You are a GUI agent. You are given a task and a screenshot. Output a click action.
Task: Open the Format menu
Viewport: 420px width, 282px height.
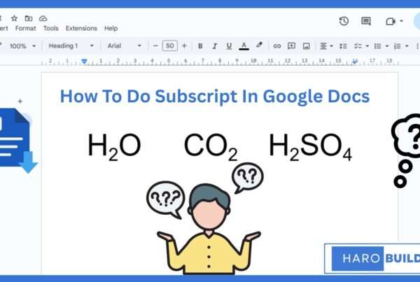25,28
